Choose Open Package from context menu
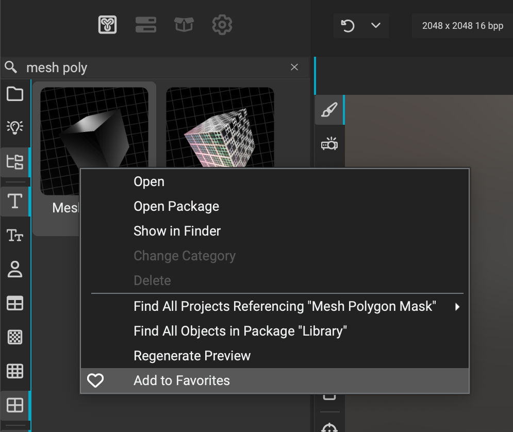 [176, 206]
